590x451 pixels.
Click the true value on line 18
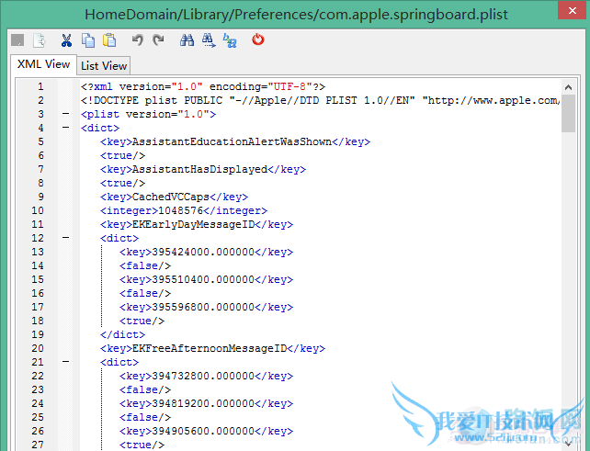(142, 321)
